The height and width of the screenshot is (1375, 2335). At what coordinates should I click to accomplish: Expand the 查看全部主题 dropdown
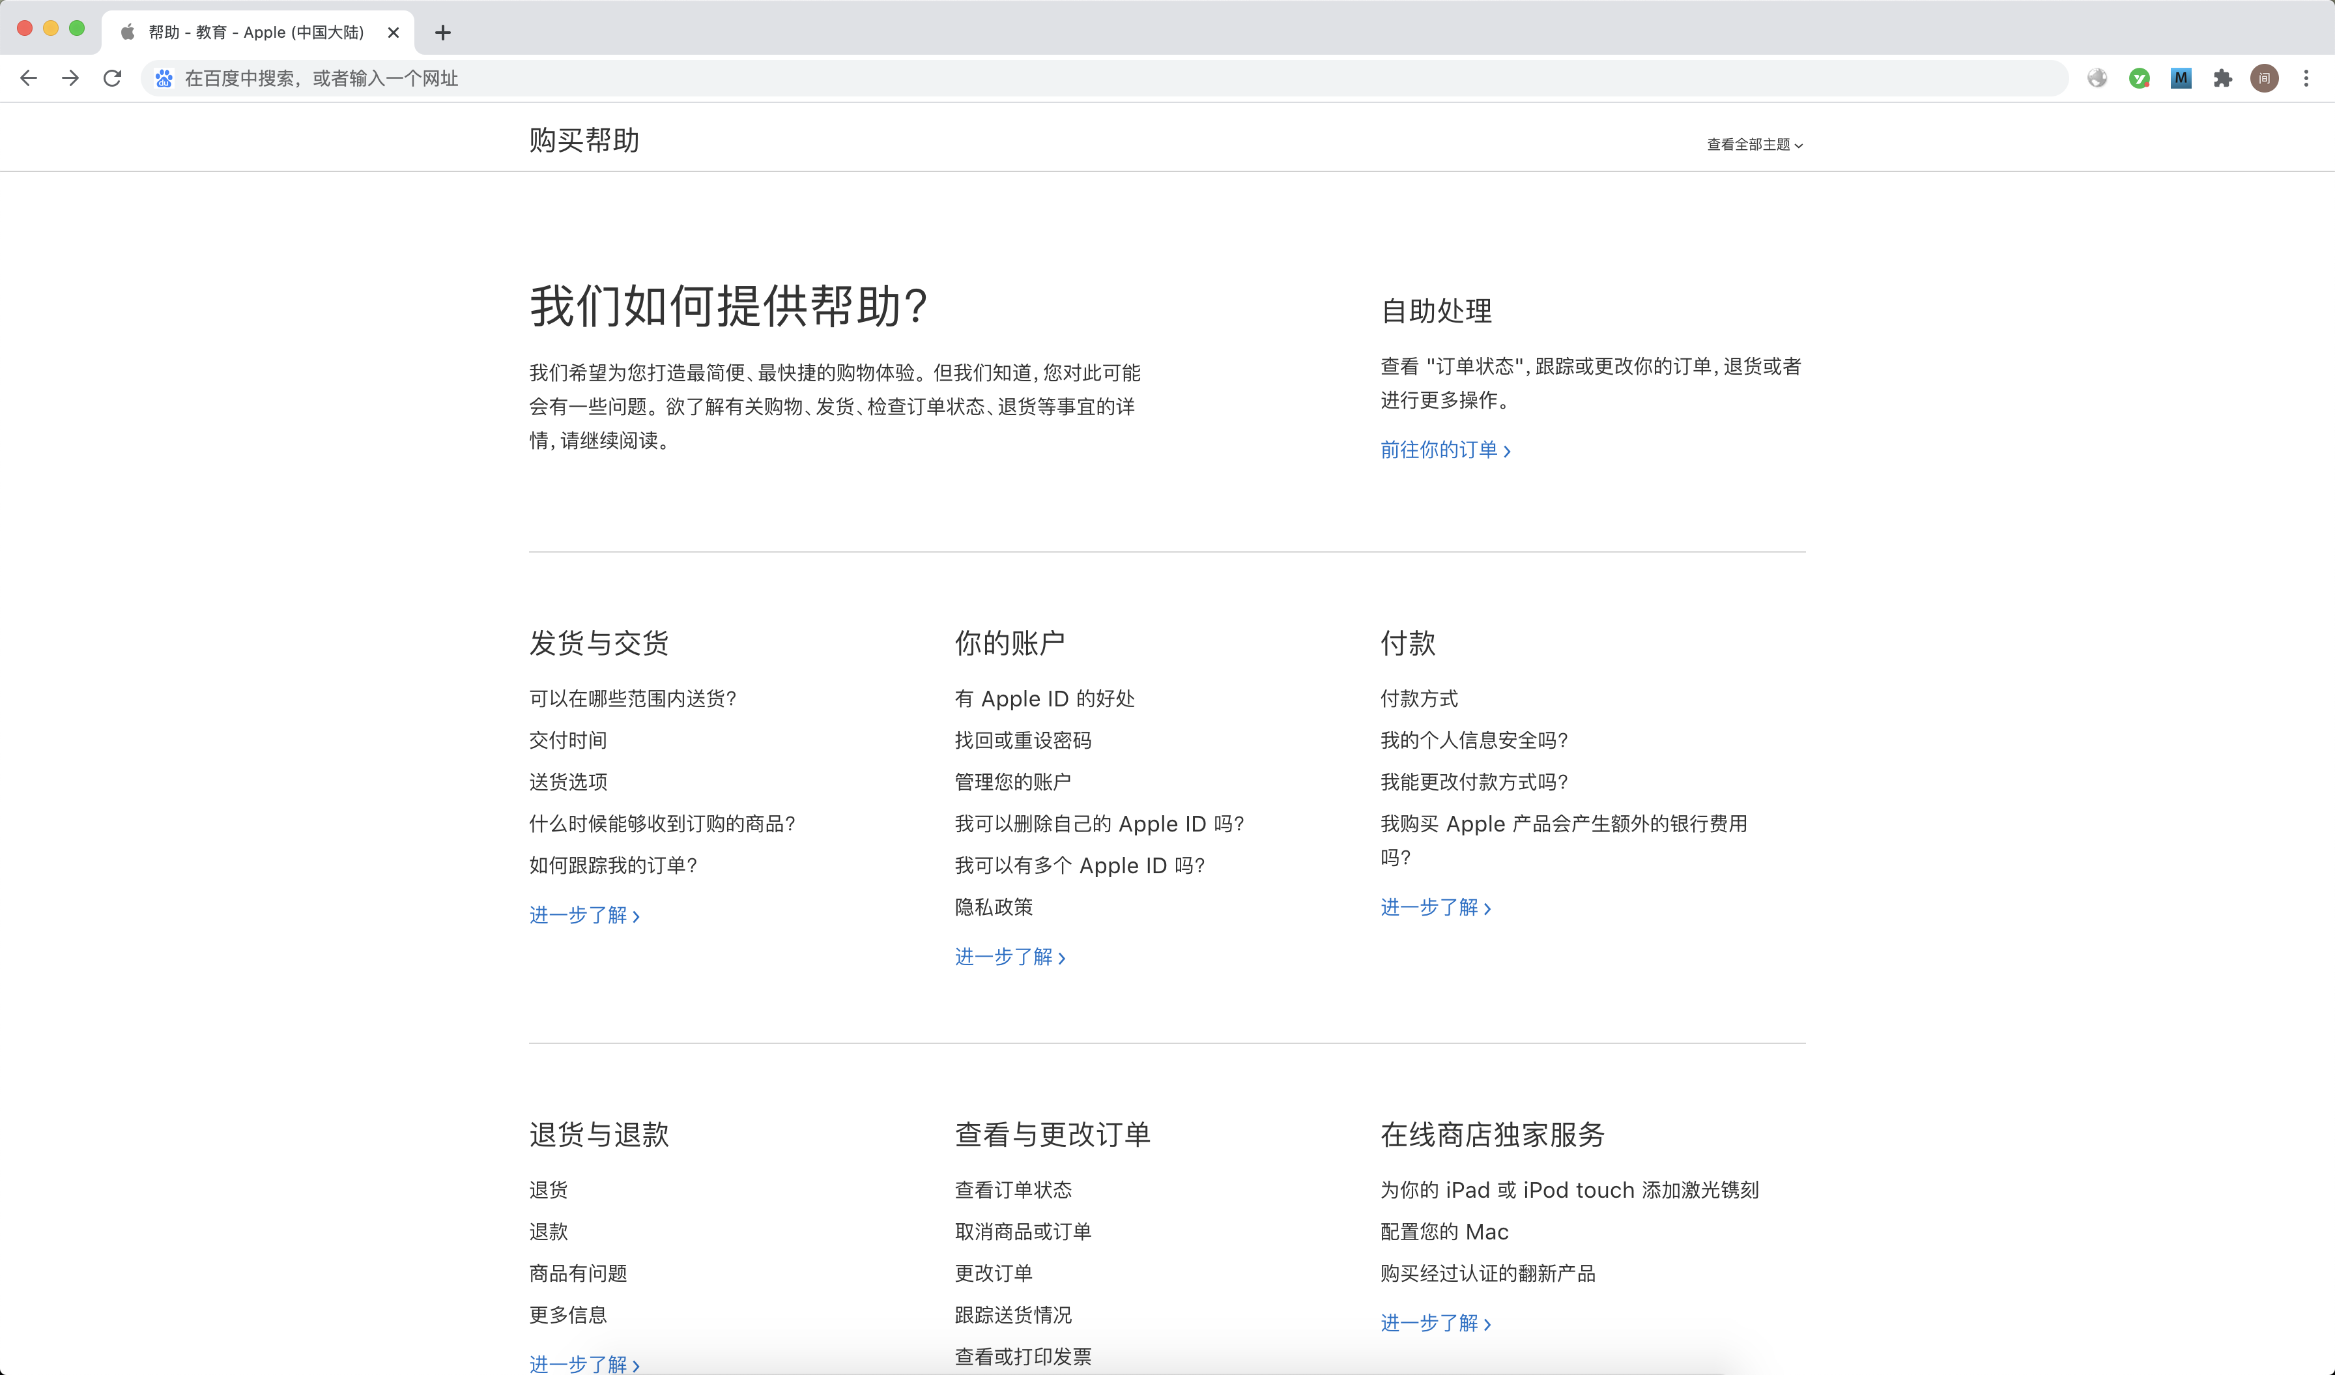pos(1754,145)
